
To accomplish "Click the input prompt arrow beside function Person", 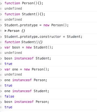I will 1,3.
